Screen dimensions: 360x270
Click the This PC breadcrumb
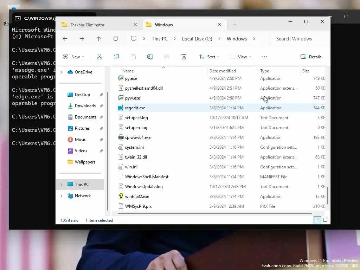point(160,39)
